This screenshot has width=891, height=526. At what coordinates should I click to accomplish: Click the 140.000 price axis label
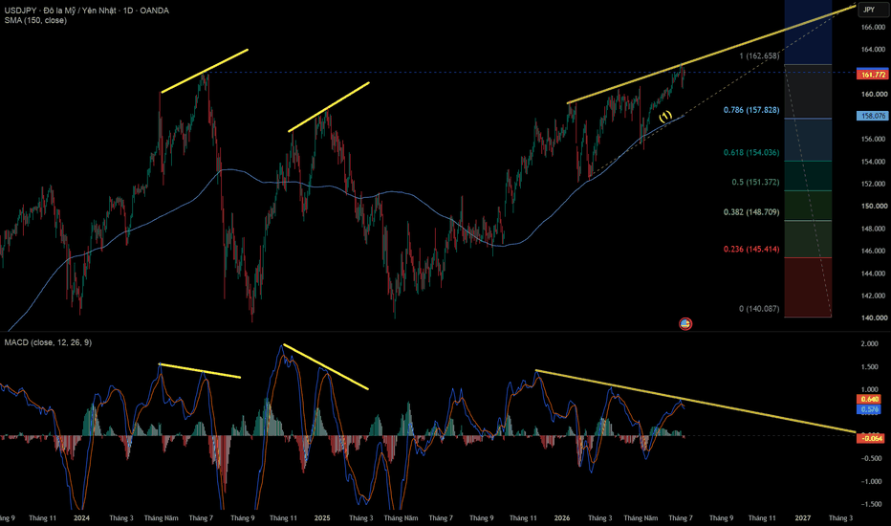[874, 318]
